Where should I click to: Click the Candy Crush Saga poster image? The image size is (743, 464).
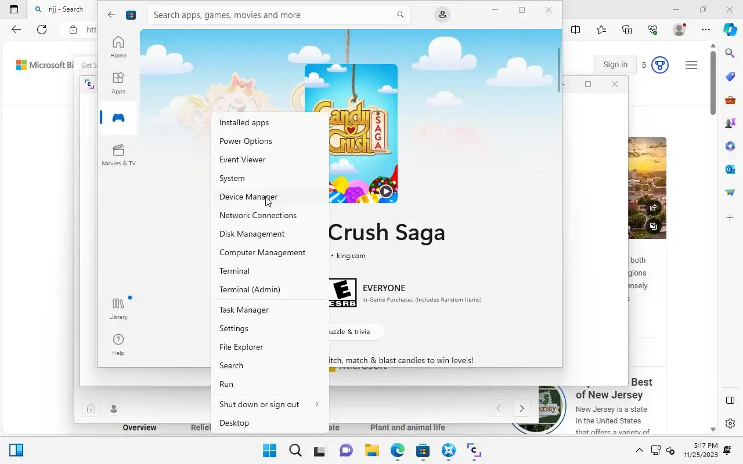coord(351,133)
